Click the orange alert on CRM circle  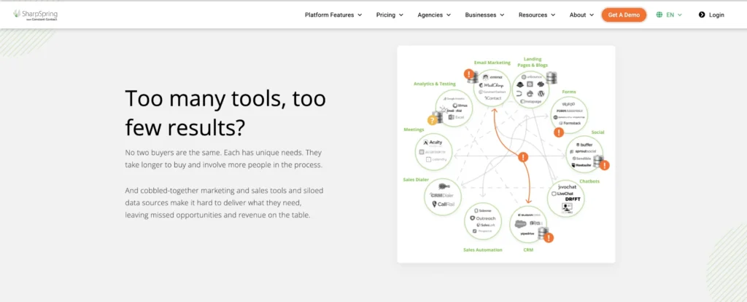[549, 237]
